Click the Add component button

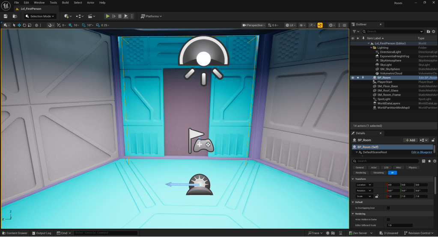410,140
